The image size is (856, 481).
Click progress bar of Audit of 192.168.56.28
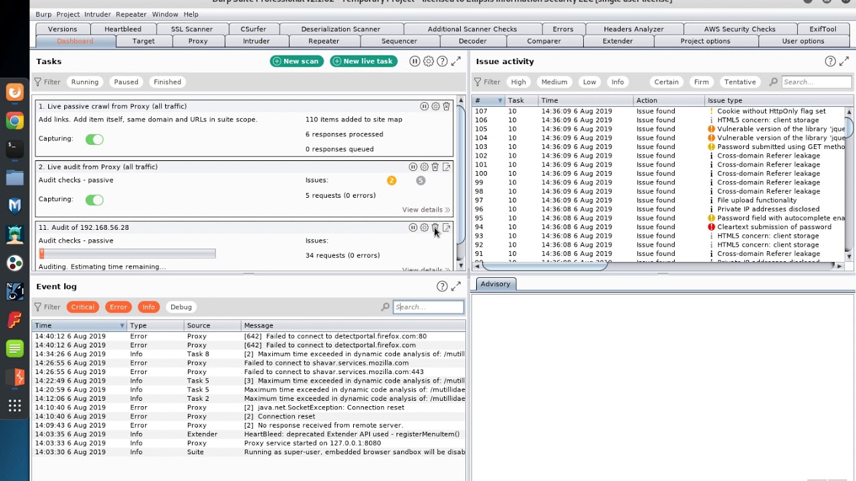point(127,254)
